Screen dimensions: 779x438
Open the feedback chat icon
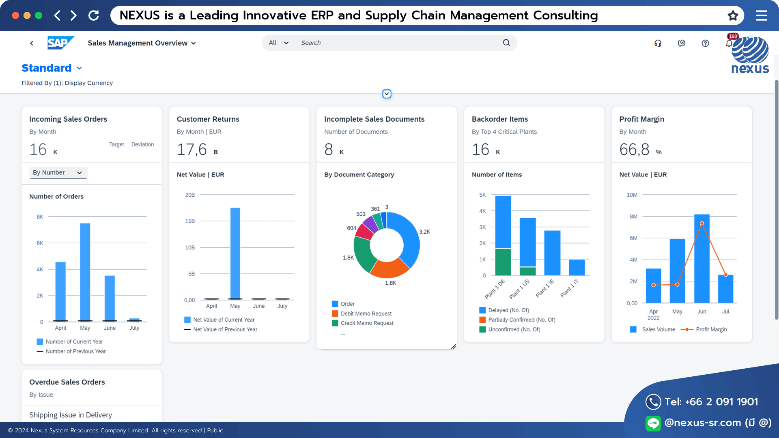682,43
